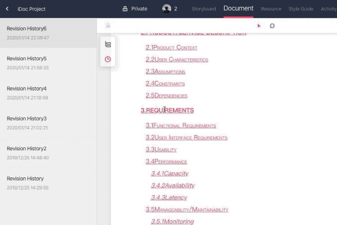
Task: Open 3.1 Functional Requirements link
Action: coord(181,125)
